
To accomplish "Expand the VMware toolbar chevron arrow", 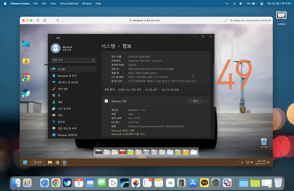I will tap(63, 20).
